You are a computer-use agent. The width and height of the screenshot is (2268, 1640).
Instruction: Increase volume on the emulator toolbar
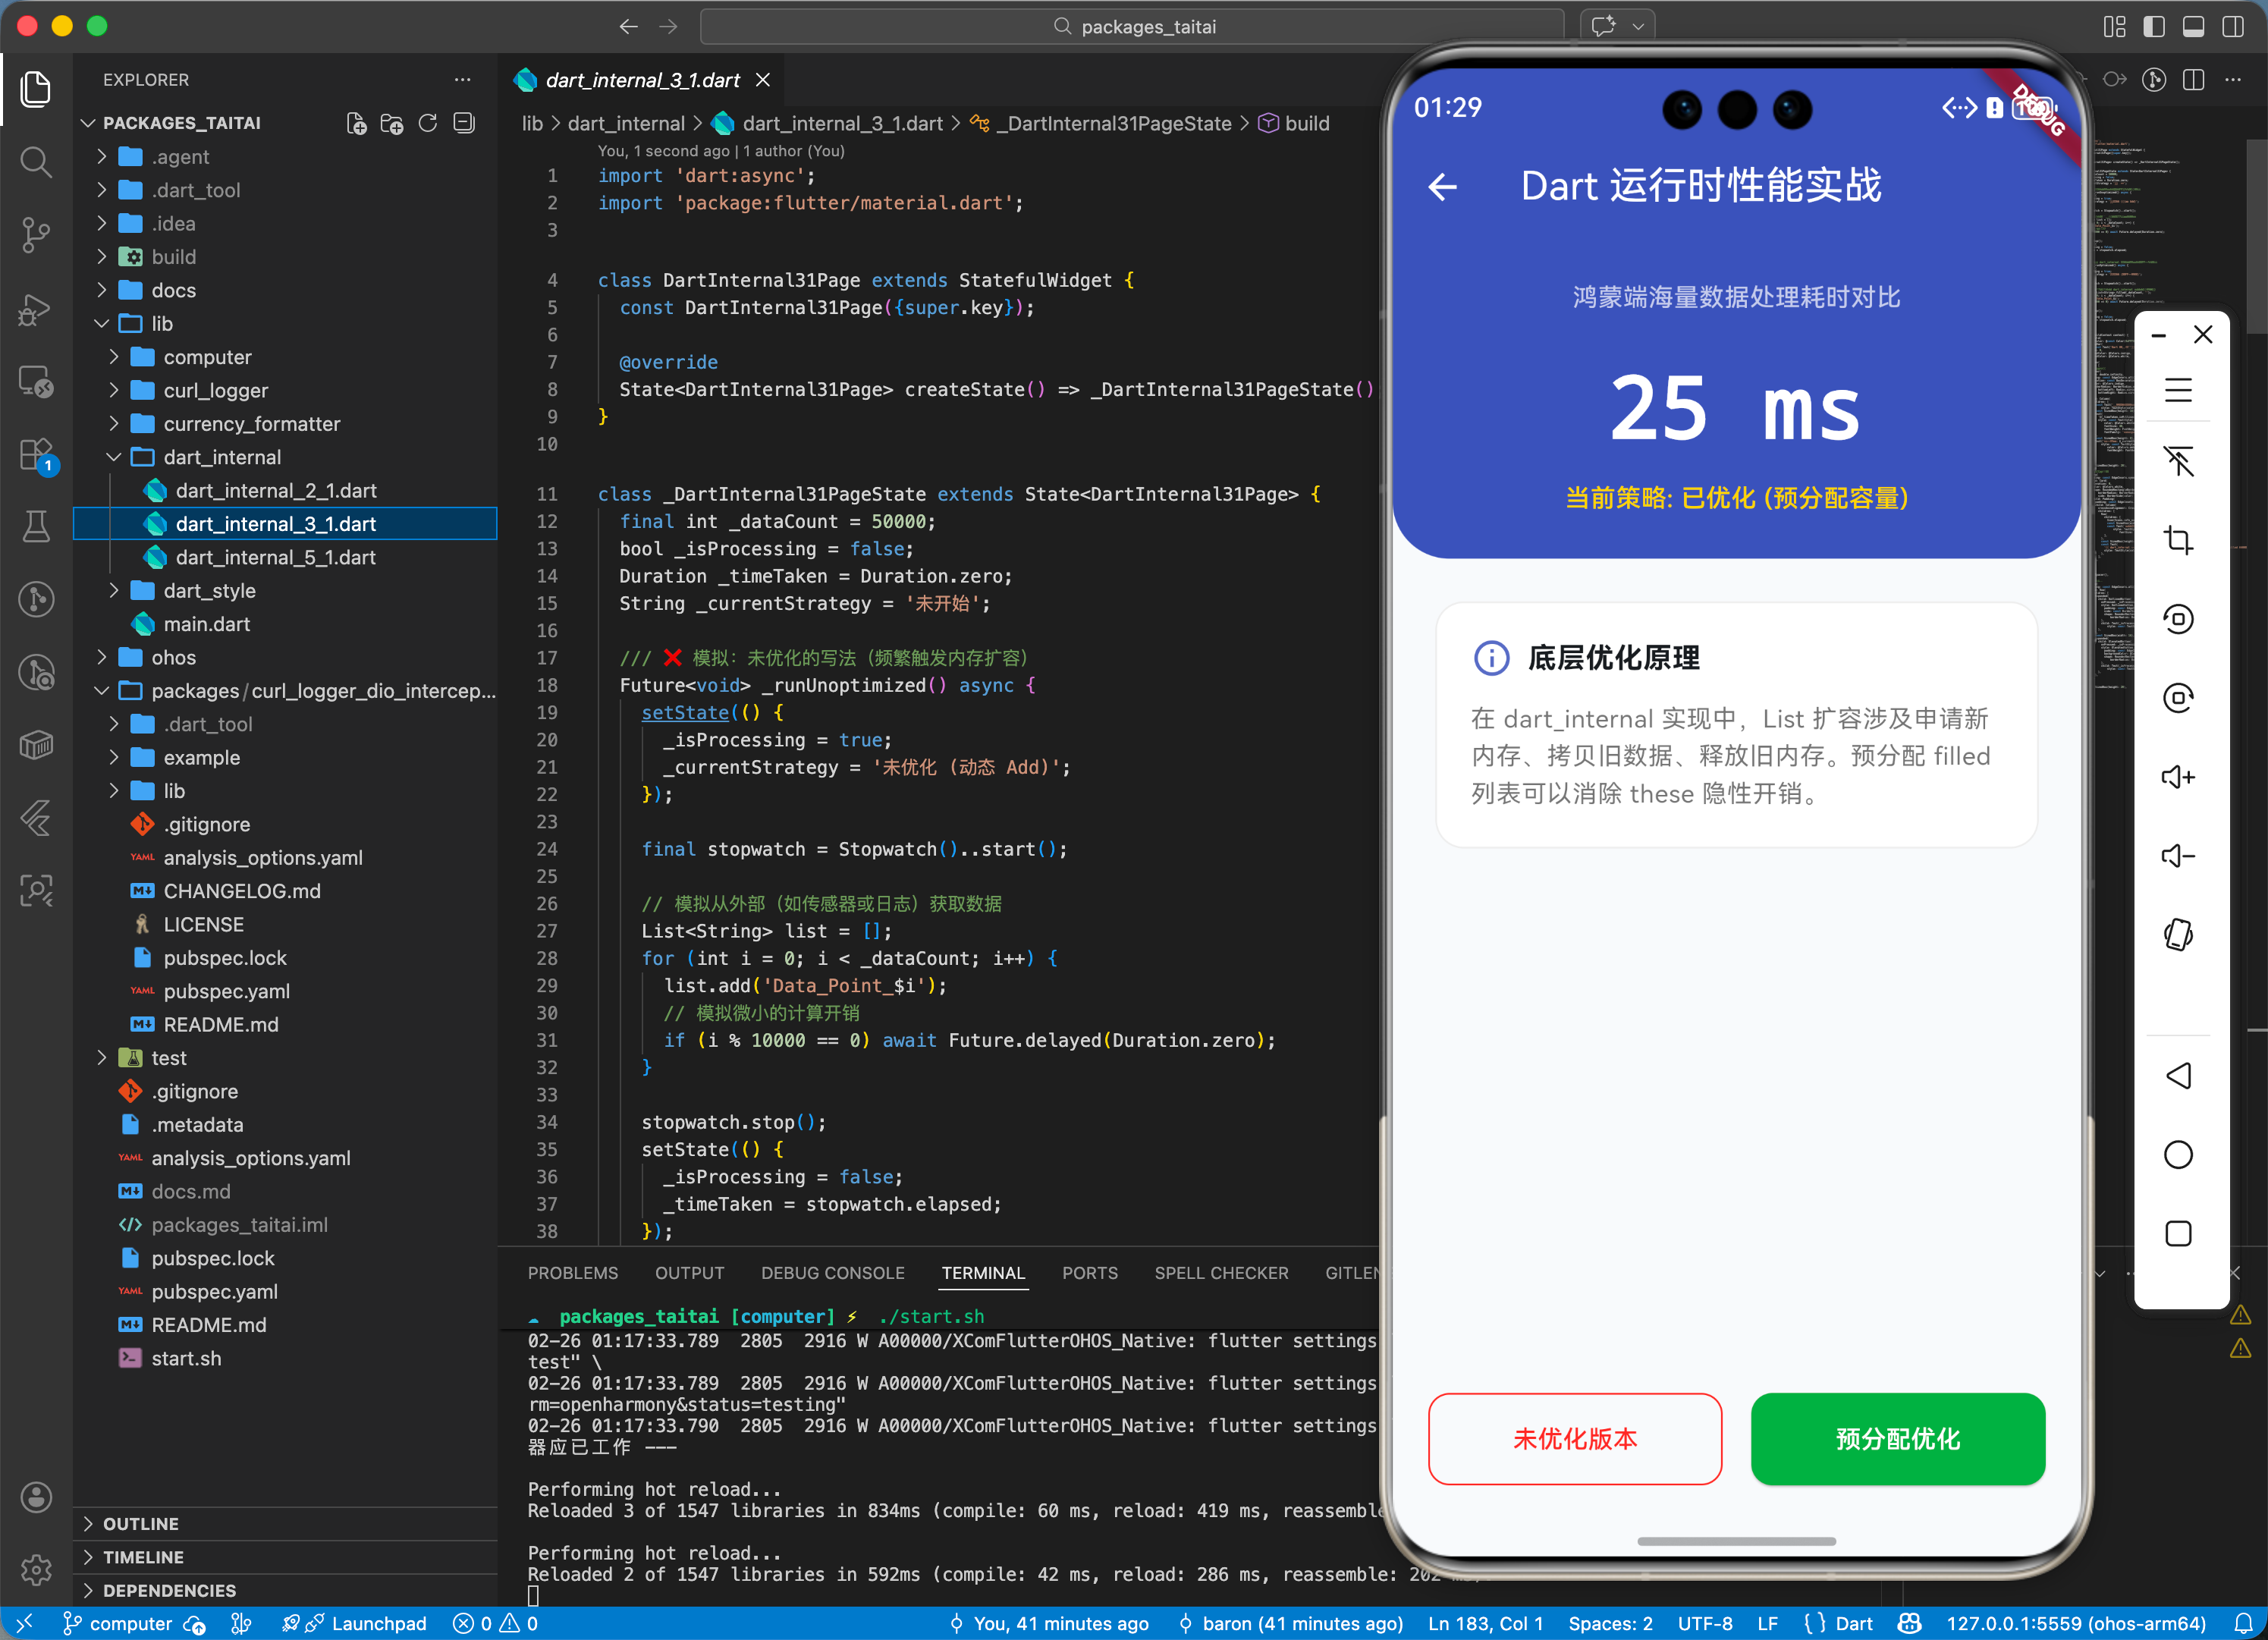[2179, 777]
